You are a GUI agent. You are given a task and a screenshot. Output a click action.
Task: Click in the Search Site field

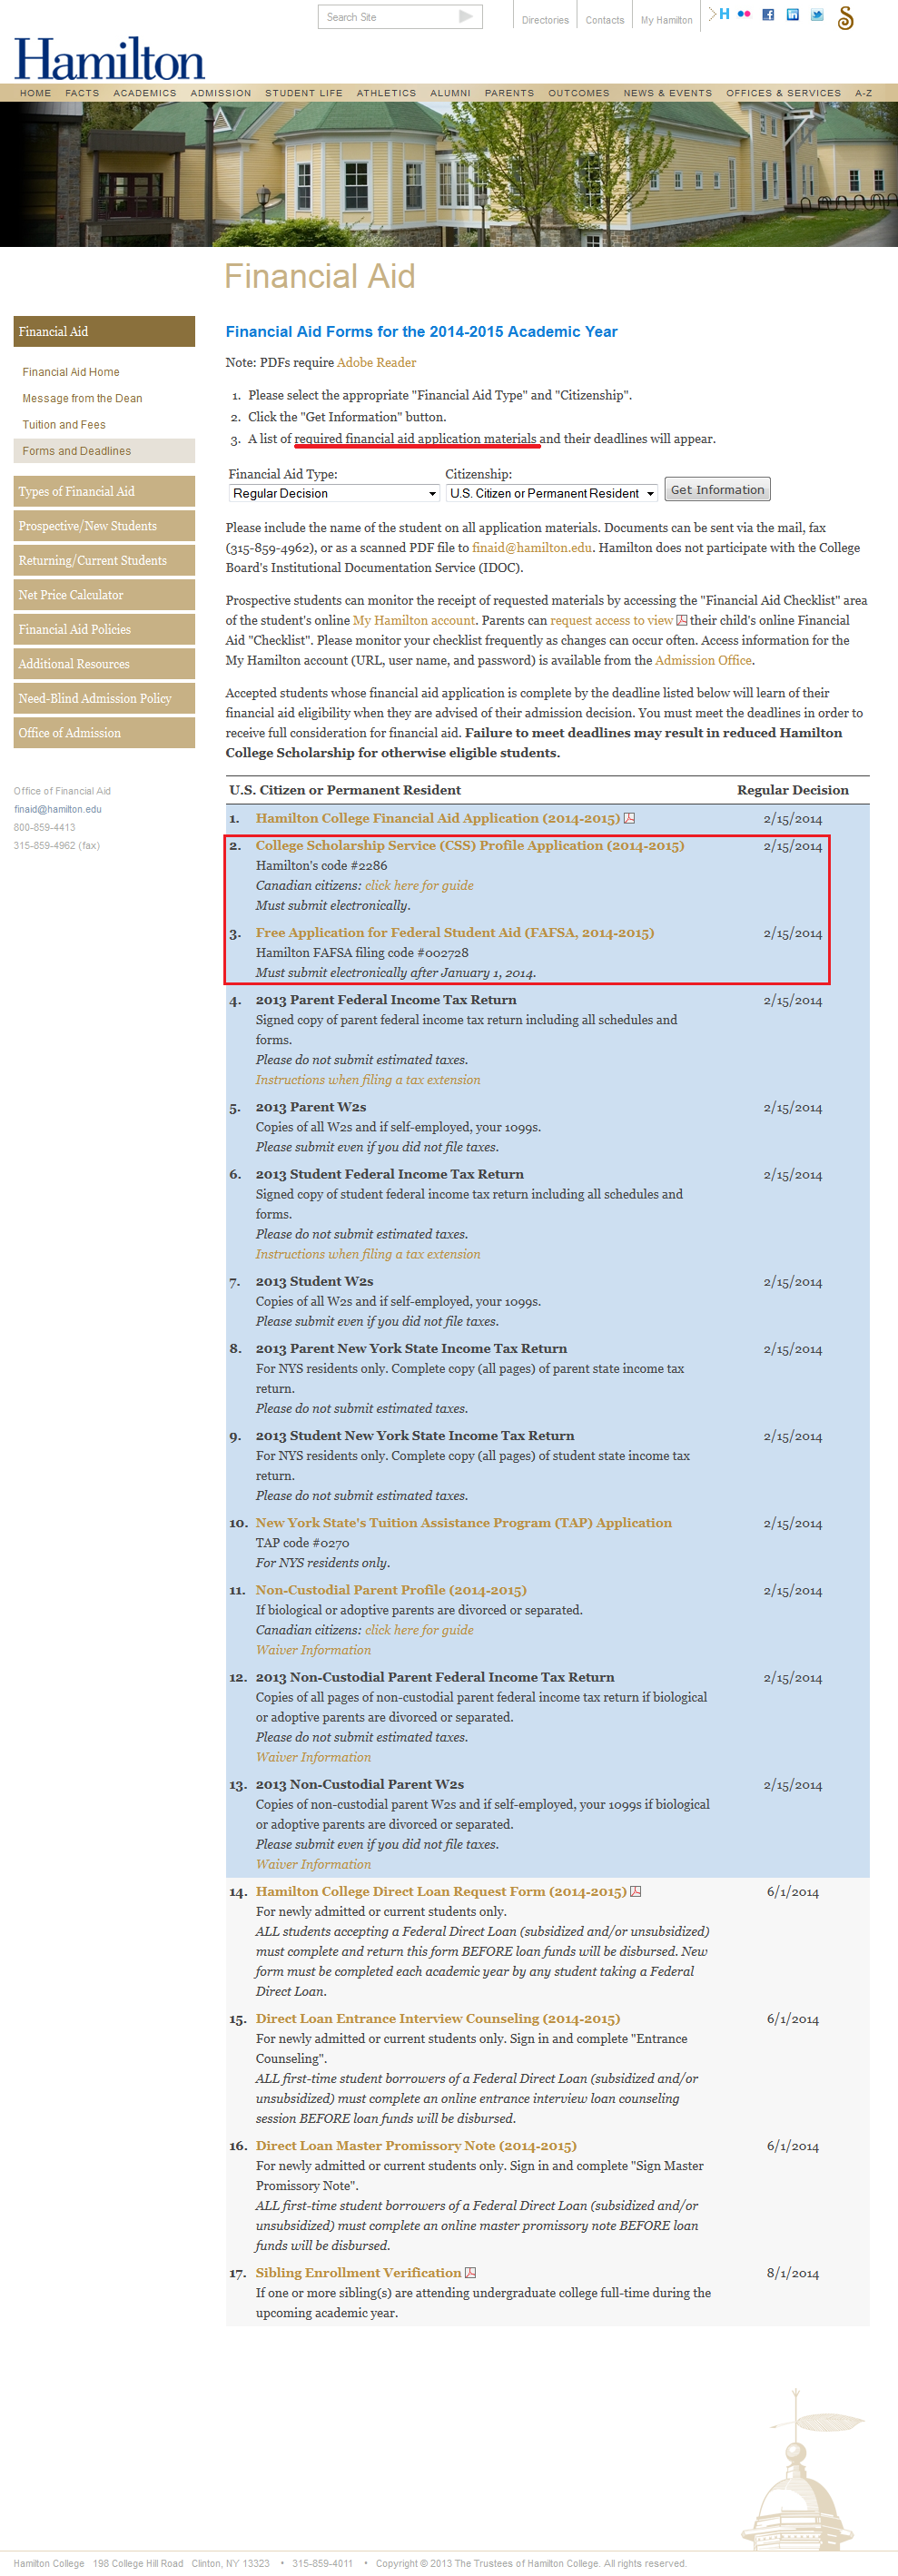[x=388, y=17]
